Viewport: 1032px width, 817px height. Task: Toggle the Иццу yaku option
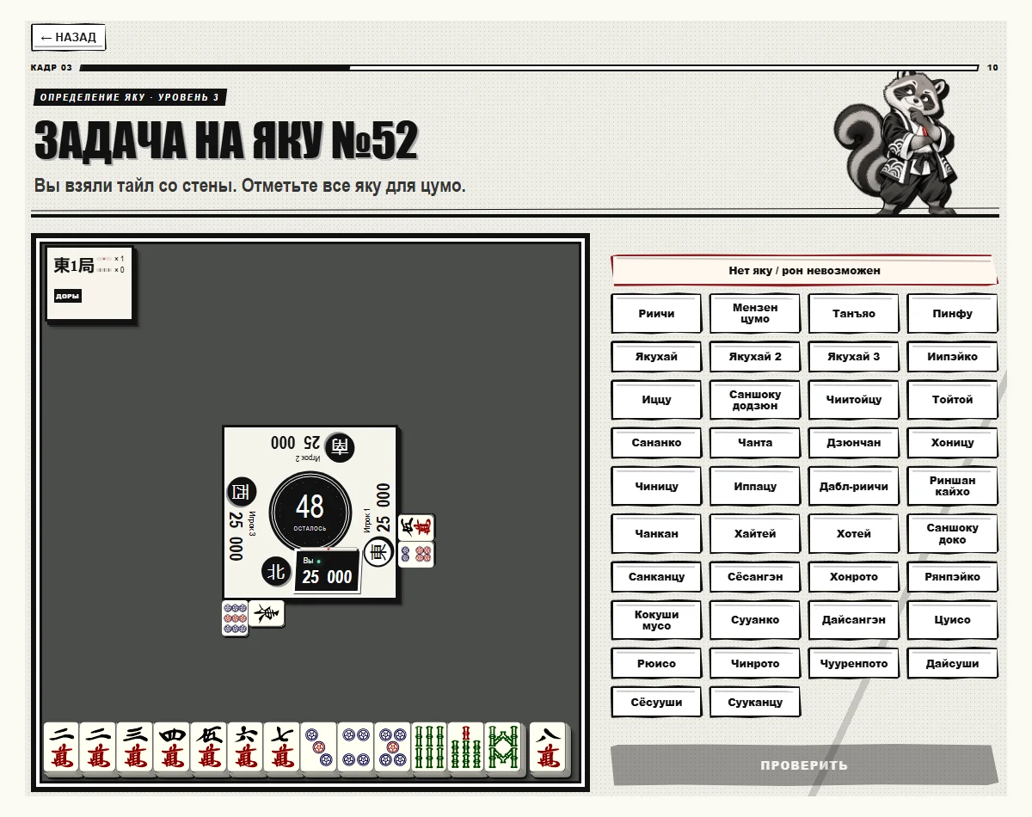click(x=656, y=400)
